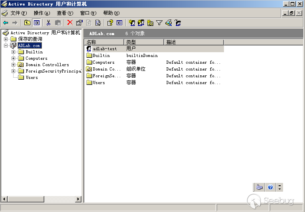Select Users folder in the tree
305x212 pixels.
tap(32, 77)
